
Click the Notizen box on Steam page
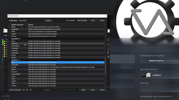[159, 89]
